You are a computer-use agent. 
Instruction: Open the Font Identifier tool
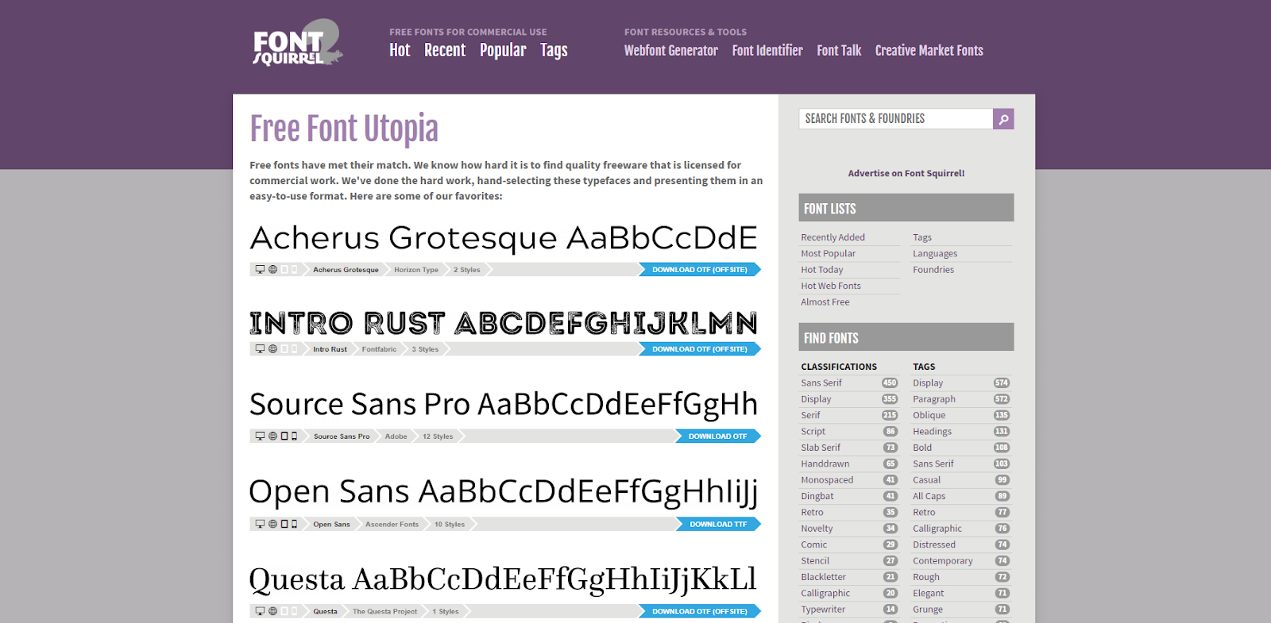[767, 50]
